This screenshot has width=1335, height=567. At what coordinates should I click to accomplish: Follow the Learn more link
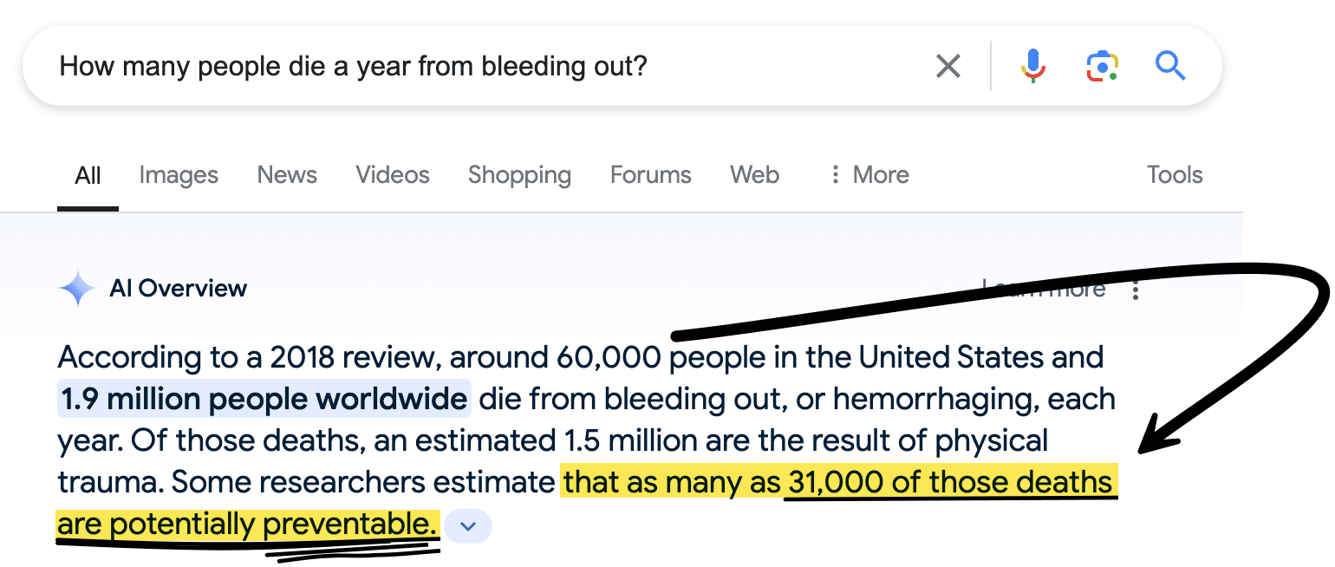1044,289
